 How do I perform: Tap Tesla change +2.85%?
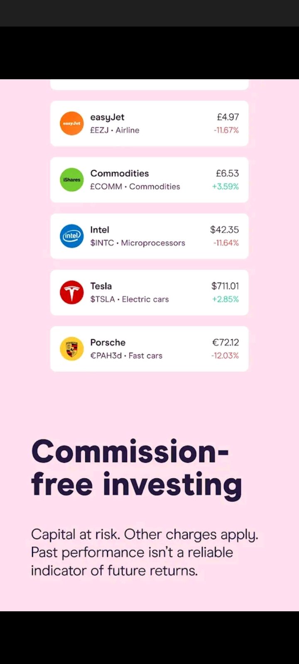(x=225, y=299)
